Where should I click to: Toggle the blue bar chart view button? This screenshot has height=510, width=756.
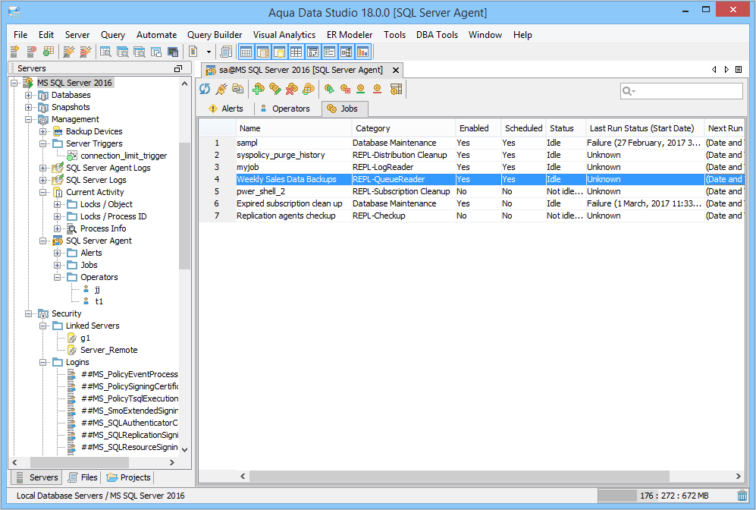(x=363, y=52)
